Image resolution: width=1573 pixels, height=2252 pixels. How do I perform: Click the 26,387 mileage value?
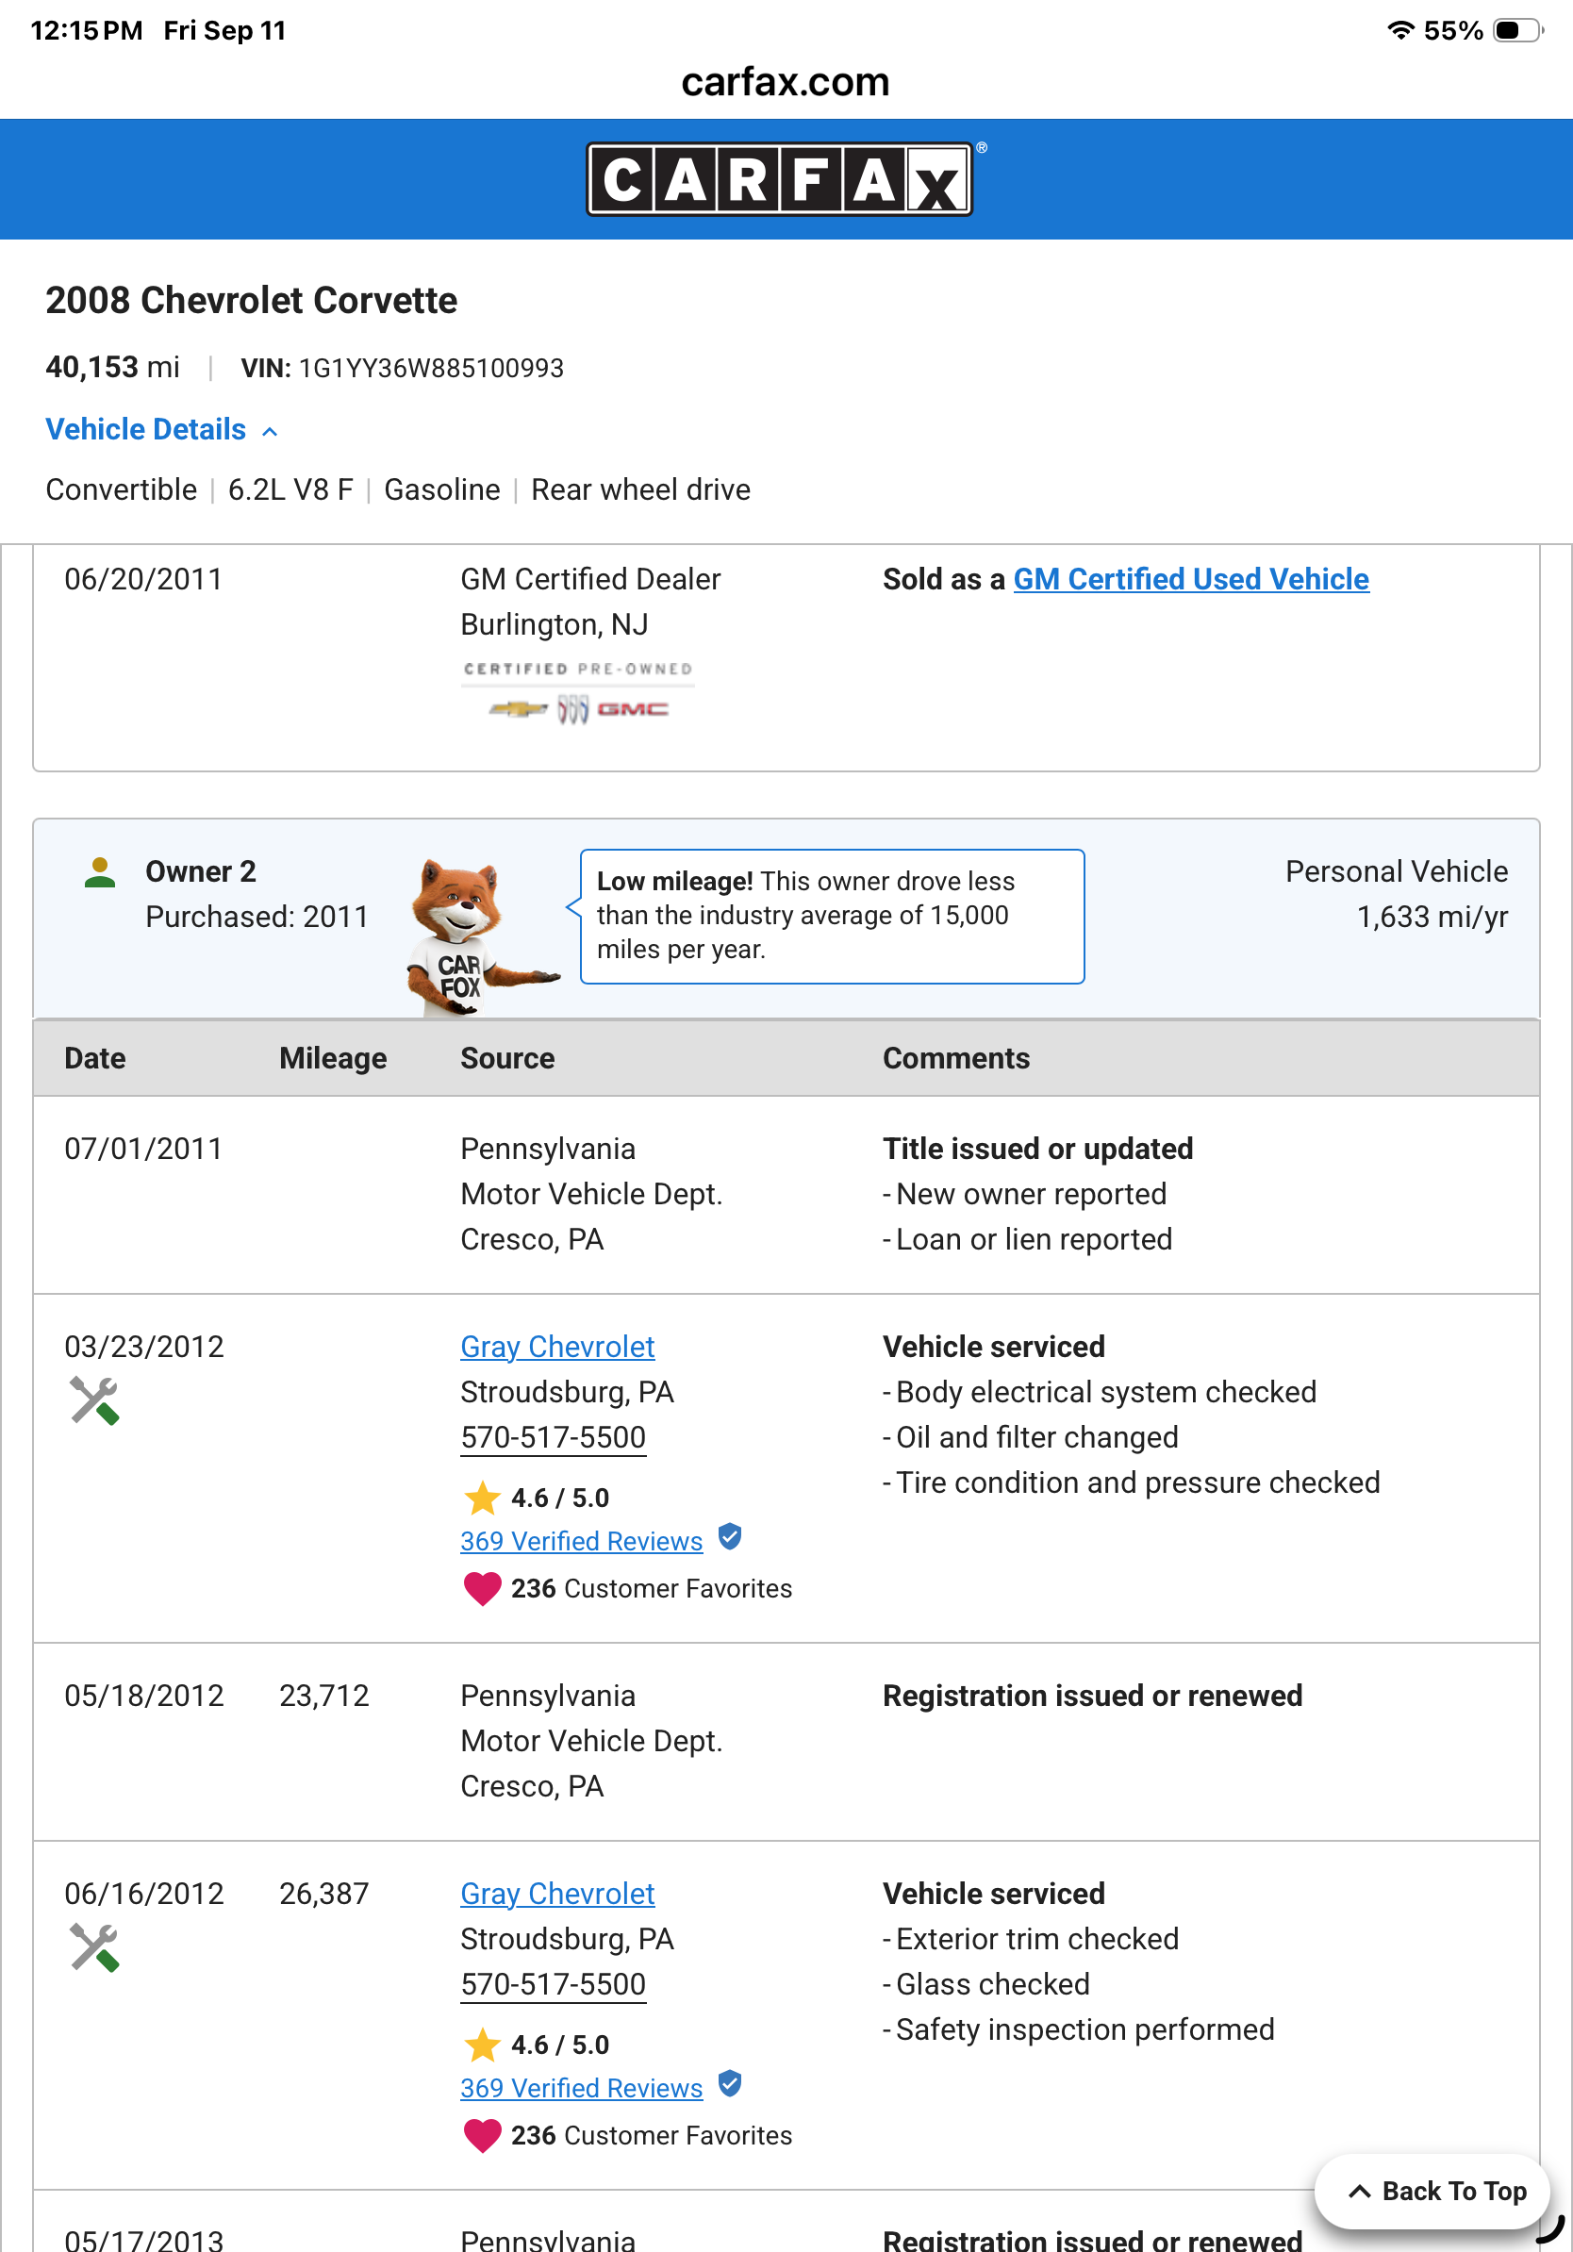click(x=323, y=1894)
